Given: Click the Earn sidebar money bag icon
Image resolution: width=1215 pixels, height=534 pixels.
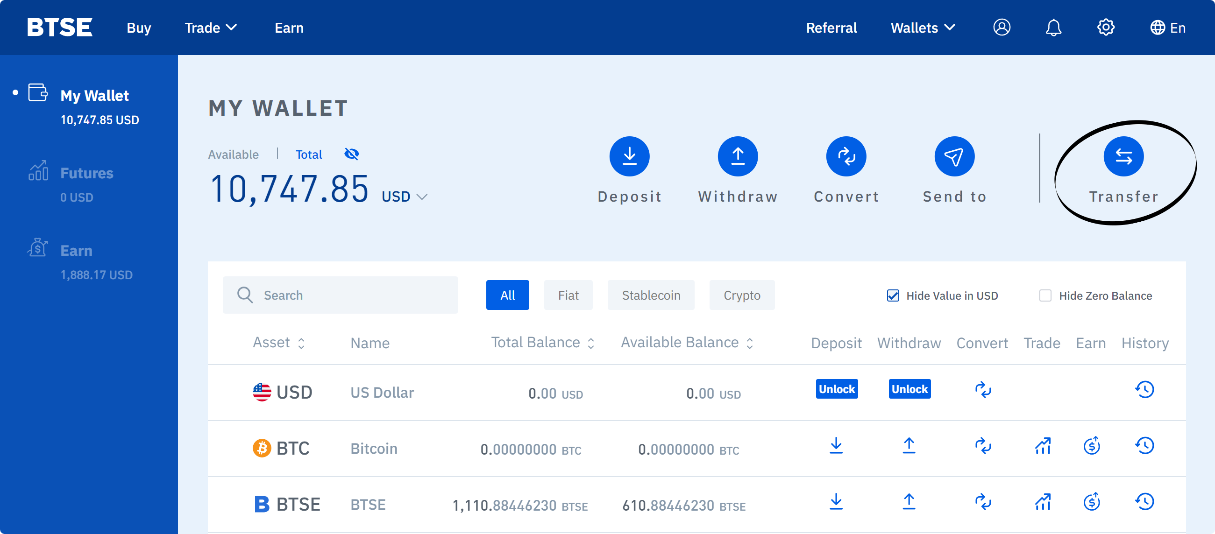Looking at the screenshot, I should click(x=38, y=247).
